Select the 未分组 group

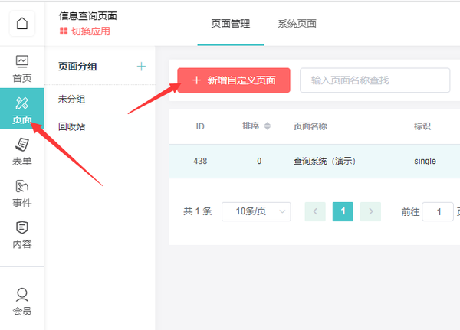pyautogui.click(x=71, y=100)
